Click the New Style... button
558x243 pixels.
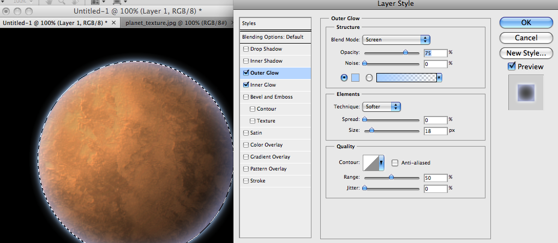[526, 53]
